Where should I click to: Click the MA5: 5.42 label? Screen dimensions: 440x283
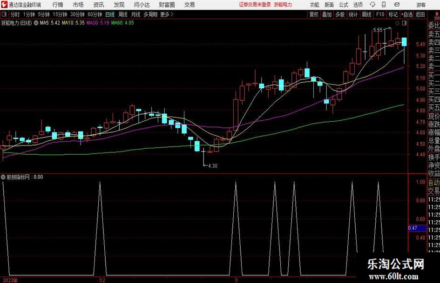[x=50, y=23]
